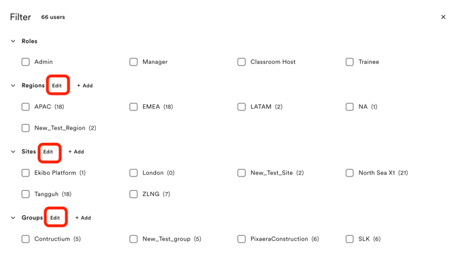
Task: Select the EMEA region checkbox
Action: 133,107
